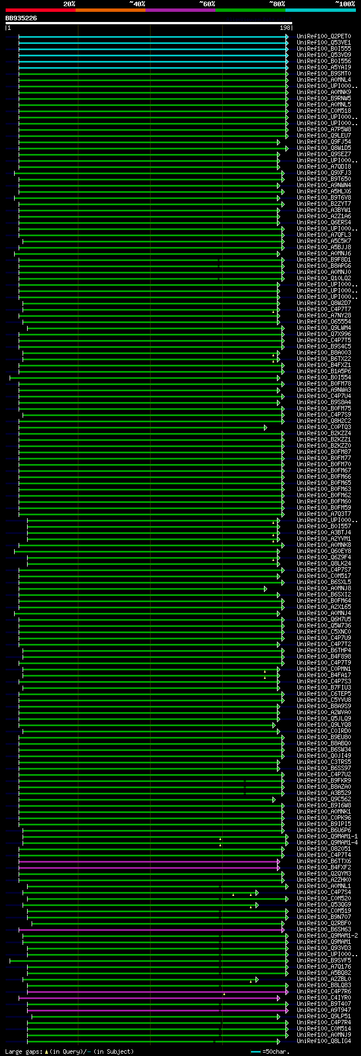Viewport: 361px width, 1056px height.
Task: Click the UniRef100_C4P7R4 hit name
Action: [x=324, y=1022]
